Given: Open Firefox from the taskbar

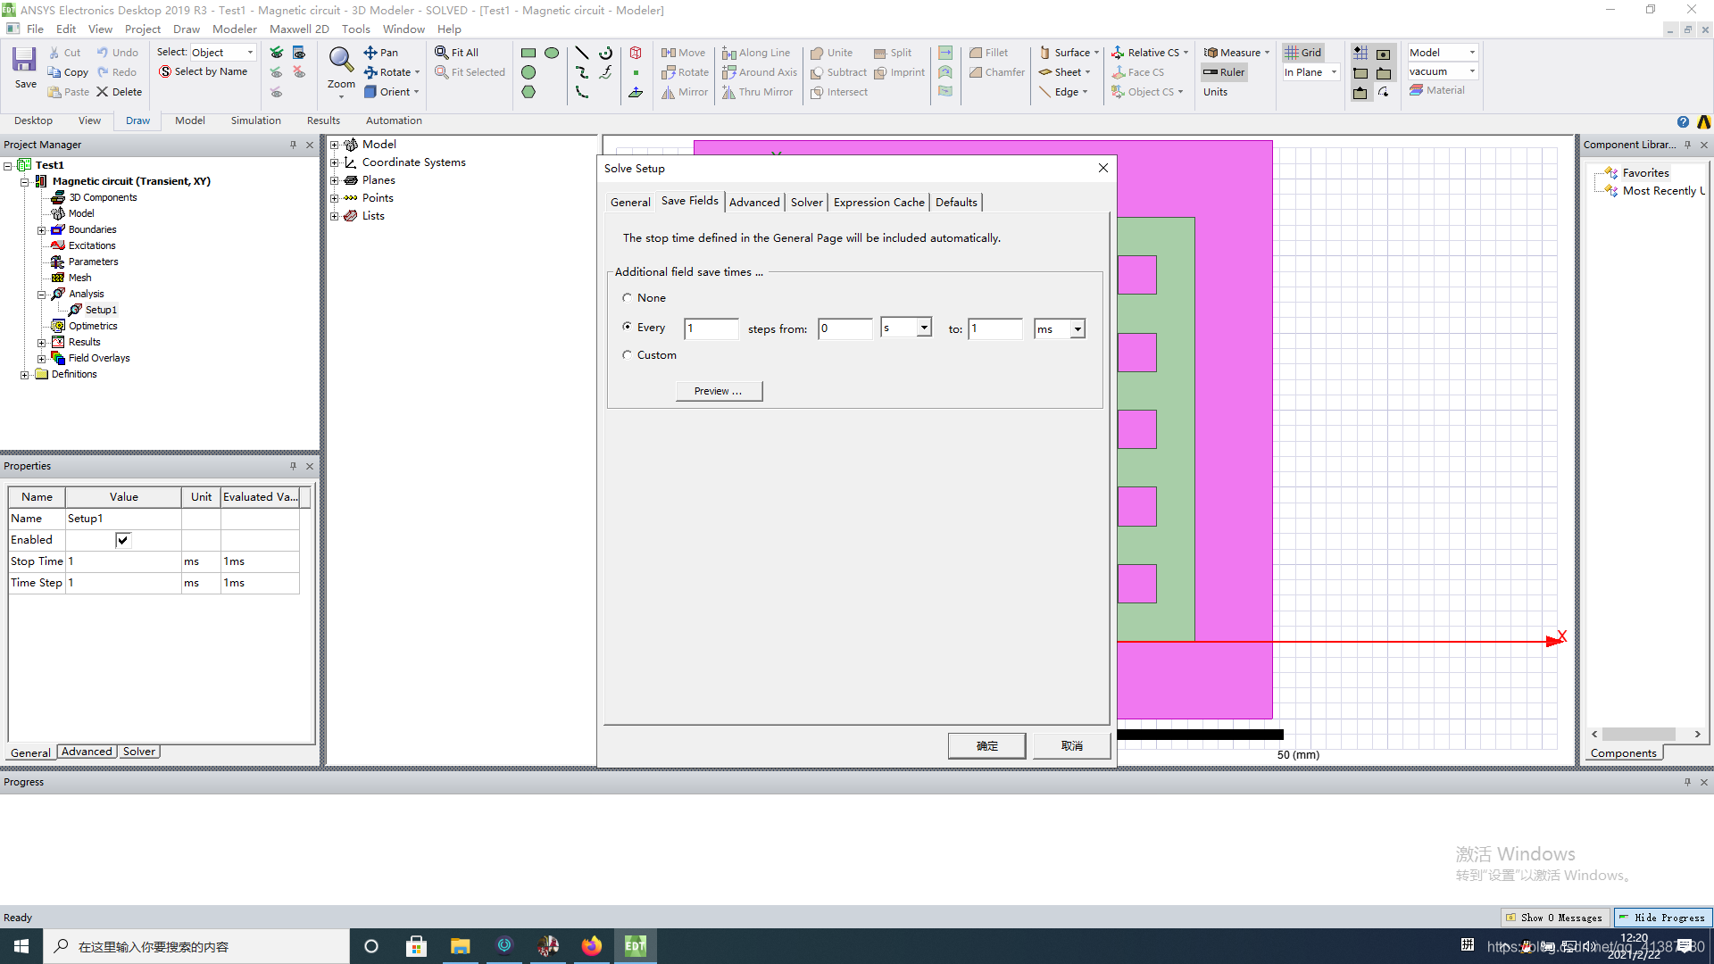Looking at the screenshot, I should 591,946.
